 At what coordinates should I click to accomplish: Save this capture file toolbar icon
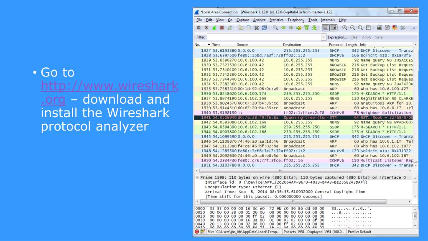(x=249, y=28)
